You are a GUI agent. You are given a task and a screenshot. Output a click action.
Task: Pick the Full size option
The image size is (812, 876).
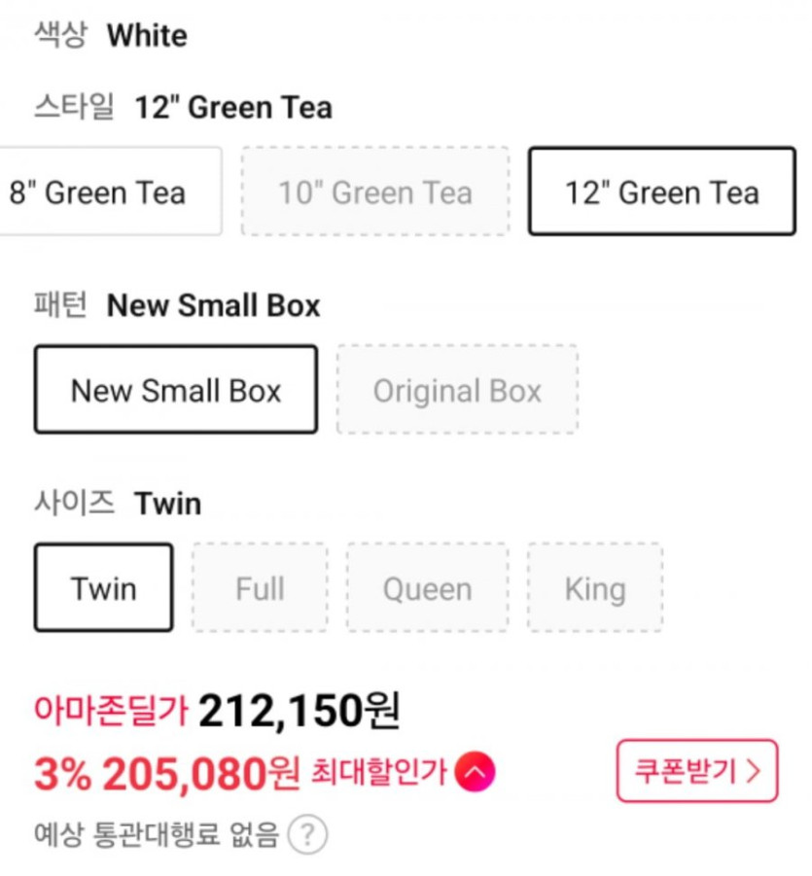point(260,588)
